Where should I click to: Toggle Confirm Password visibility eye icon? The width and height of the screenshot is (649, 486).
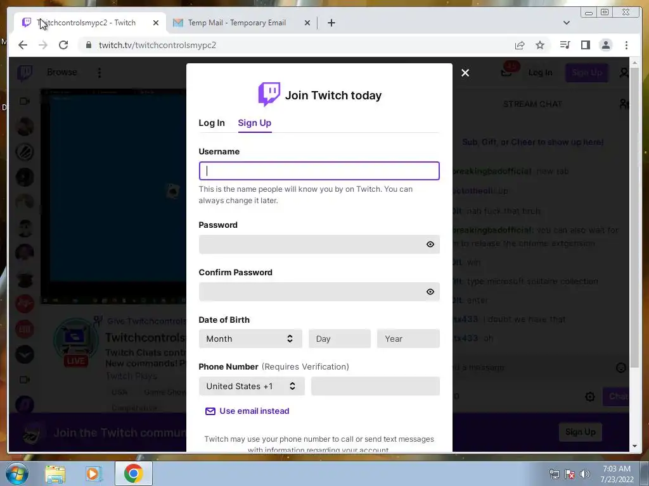pos(430,292)
